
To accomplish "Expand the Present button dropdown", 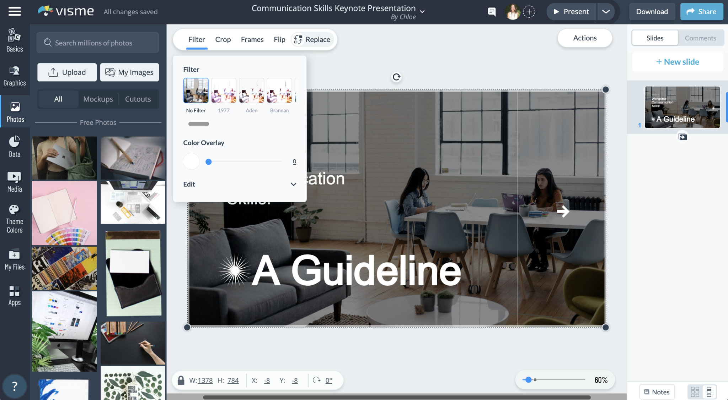I will tap(605, 11).
